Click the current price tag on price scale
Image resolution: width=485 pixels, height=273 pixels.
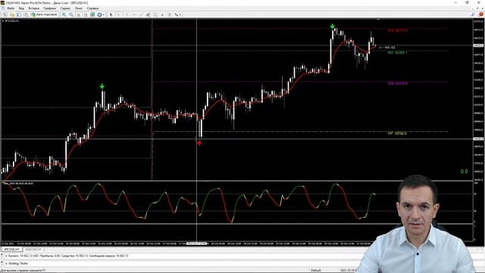478,45
